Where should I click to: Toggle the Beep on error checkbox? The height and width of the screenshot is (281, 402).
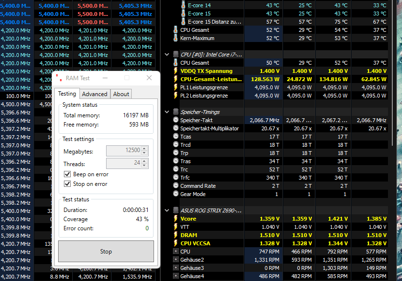[67, 174]
